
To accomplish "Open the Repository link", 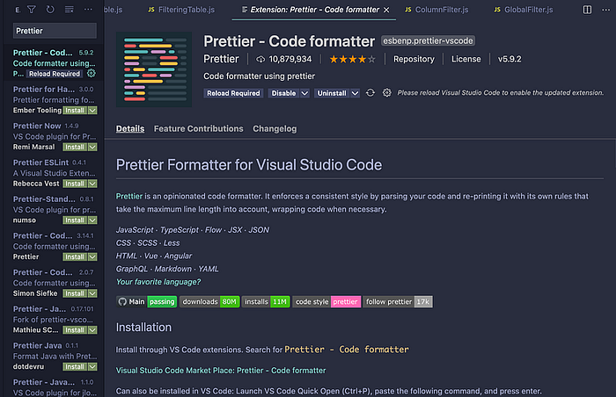I will click(x=414, y=59).
